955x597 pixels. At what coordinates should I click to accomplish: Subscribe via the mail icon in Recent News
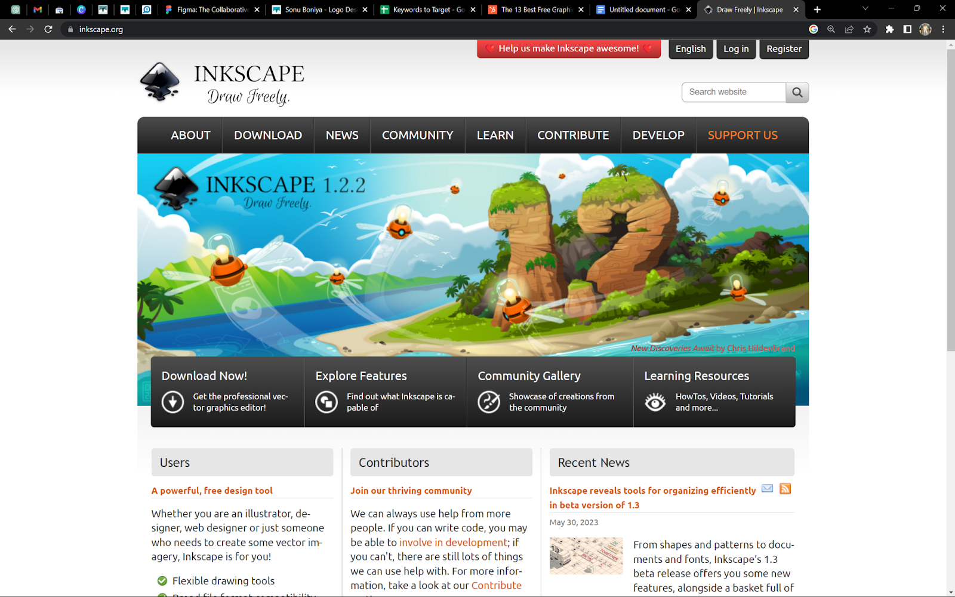(x=768, y=488)
